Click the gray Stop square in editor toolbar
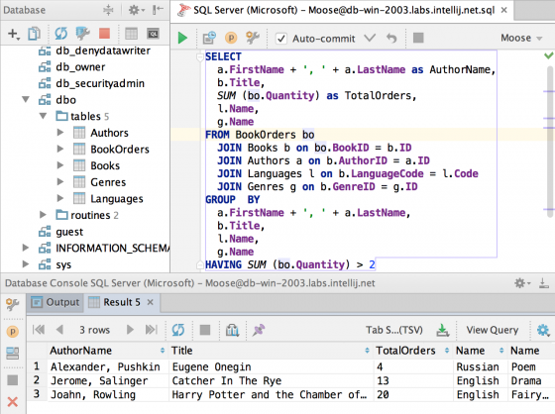Viewport: 555px width, 414px height. [x=418, y=38]
